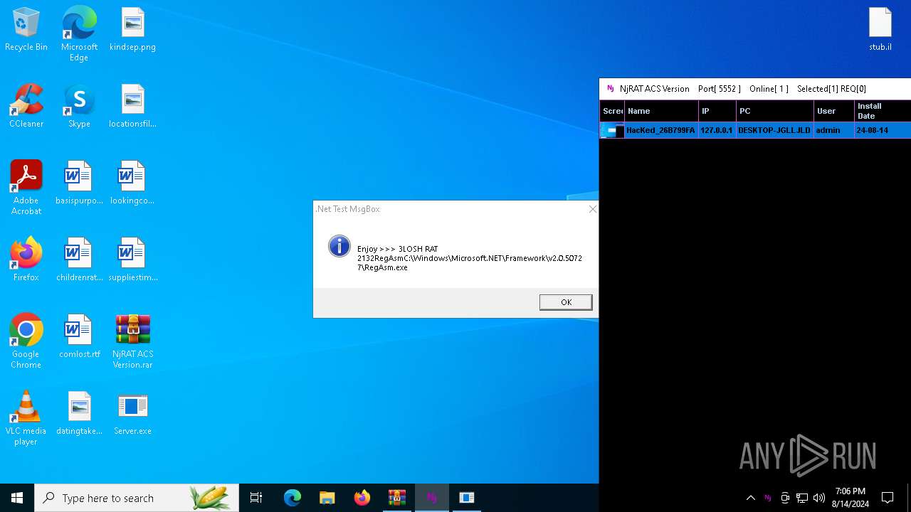Click the Name column header in NjRAT
911x512 pixels.
[x=661, y=111]
